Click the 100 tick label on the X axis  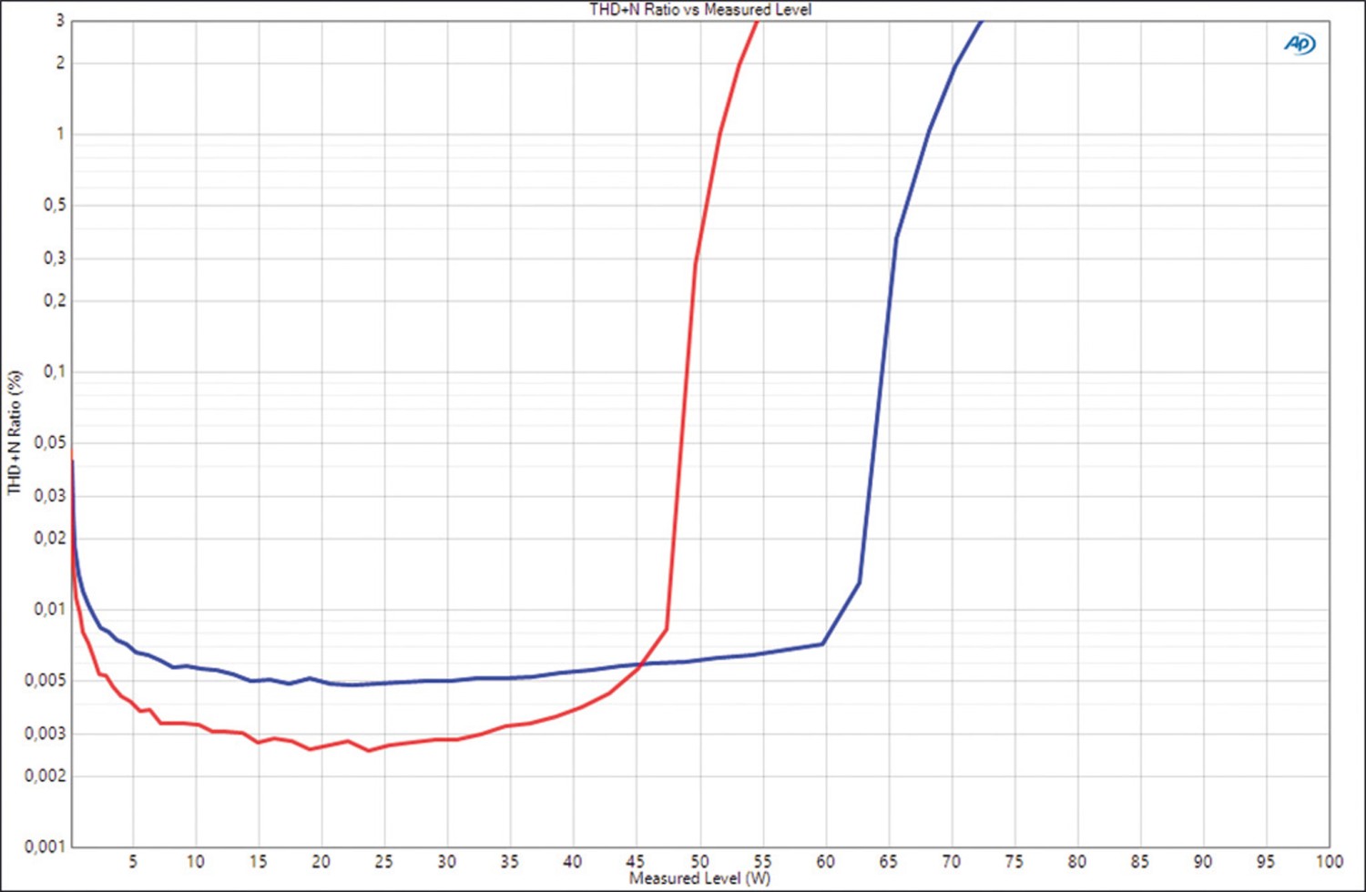click(1329, 859)
